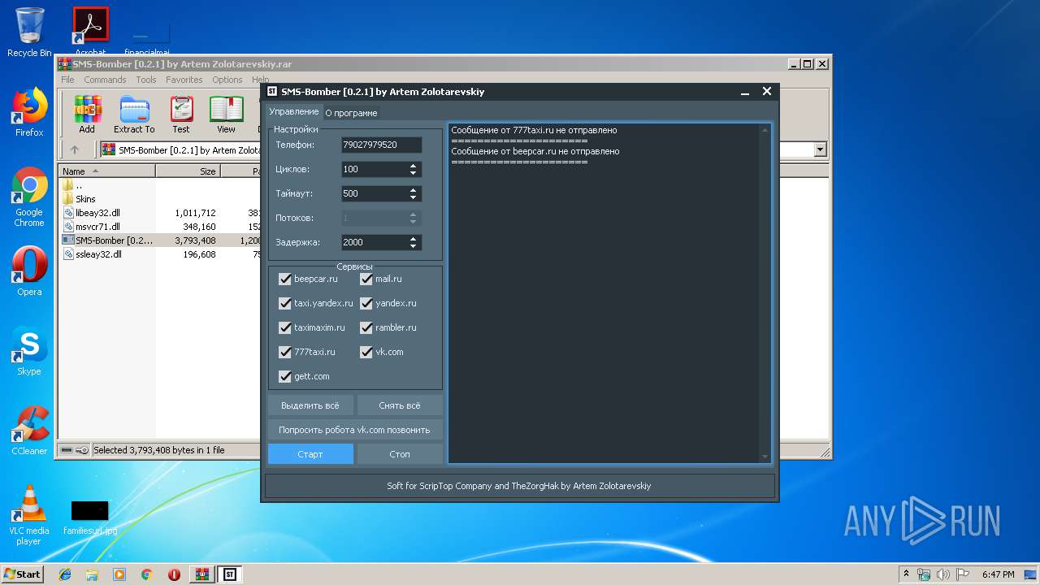Decrease the Циклов value with down arrow
The width and height of the screenshot is (1040, 585).
pyautogui.click(x=413, y=173)
